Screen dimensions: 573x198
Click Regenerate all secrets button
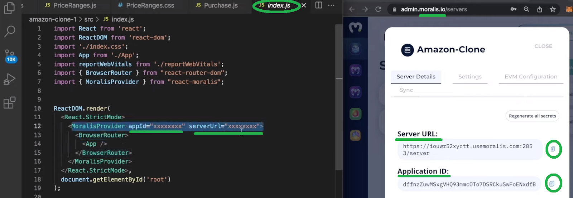pyautogui.click(x=532, y=116)
